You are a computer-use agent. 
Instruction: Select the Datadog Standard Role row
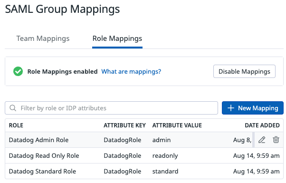(x=144, y=171)
